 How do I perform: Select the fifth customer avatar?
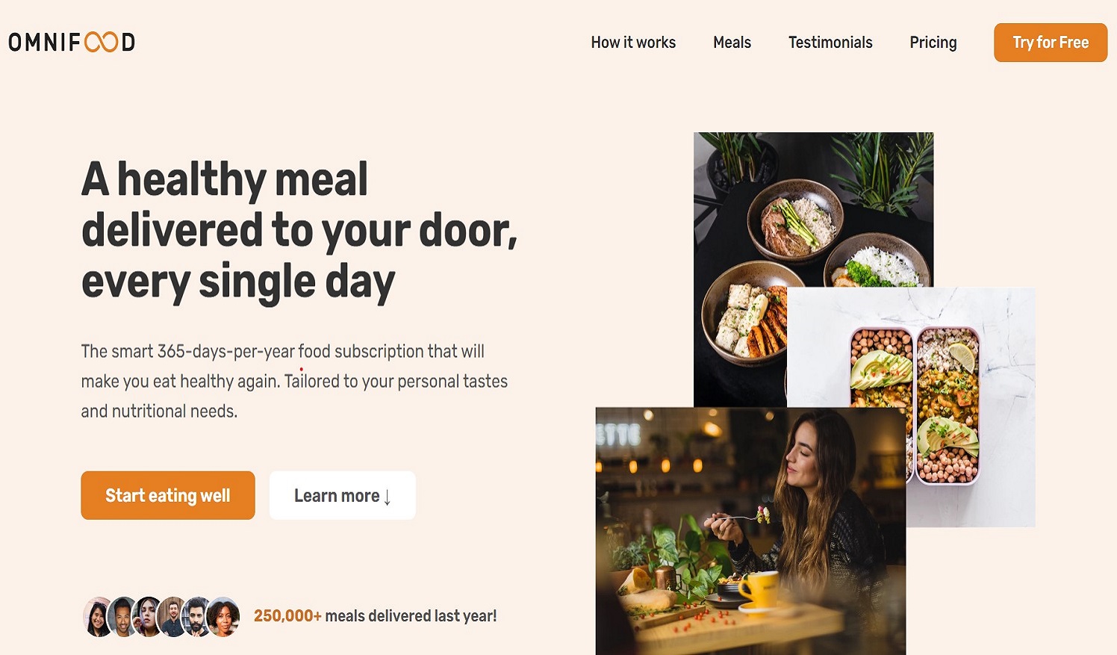pos(197,617)
